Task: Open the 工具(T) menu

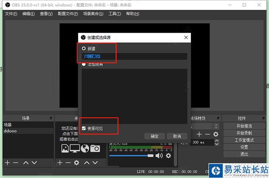Action: (x=115, y=14)
